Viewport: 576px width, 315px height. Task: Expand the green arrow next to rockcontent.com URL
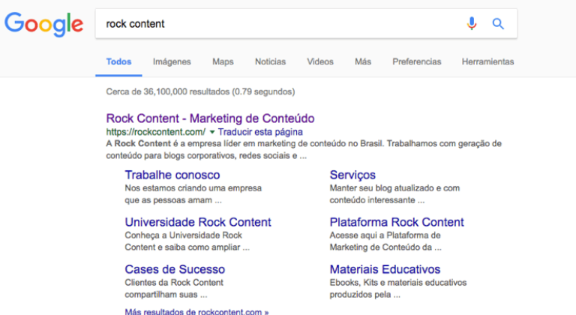(x=212, y=132)
